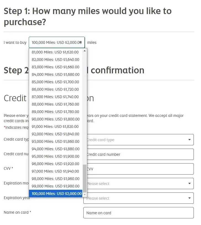Choose 93,000 Miles: USD $1,860.00
This screenshot has width=201, height=225.
tap(55, 141)
